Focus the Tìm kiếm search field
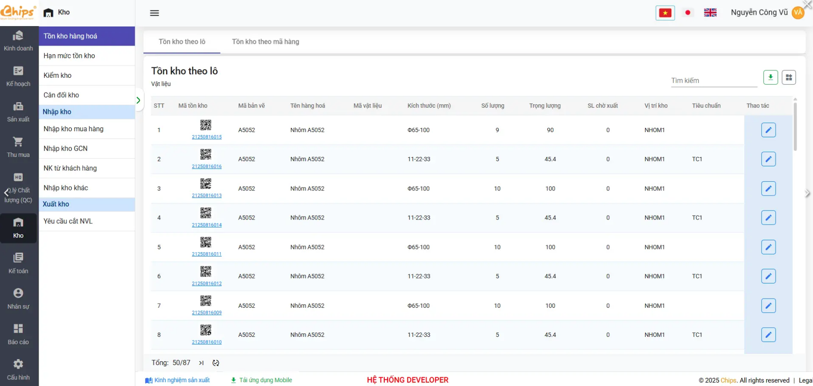 click(714, 80)
